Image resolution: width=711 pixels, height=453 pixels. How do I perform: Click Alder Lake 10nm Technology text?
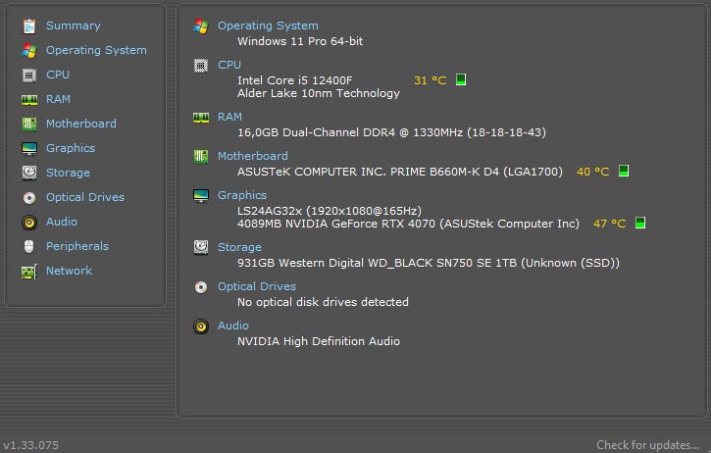tap(319, 93)
